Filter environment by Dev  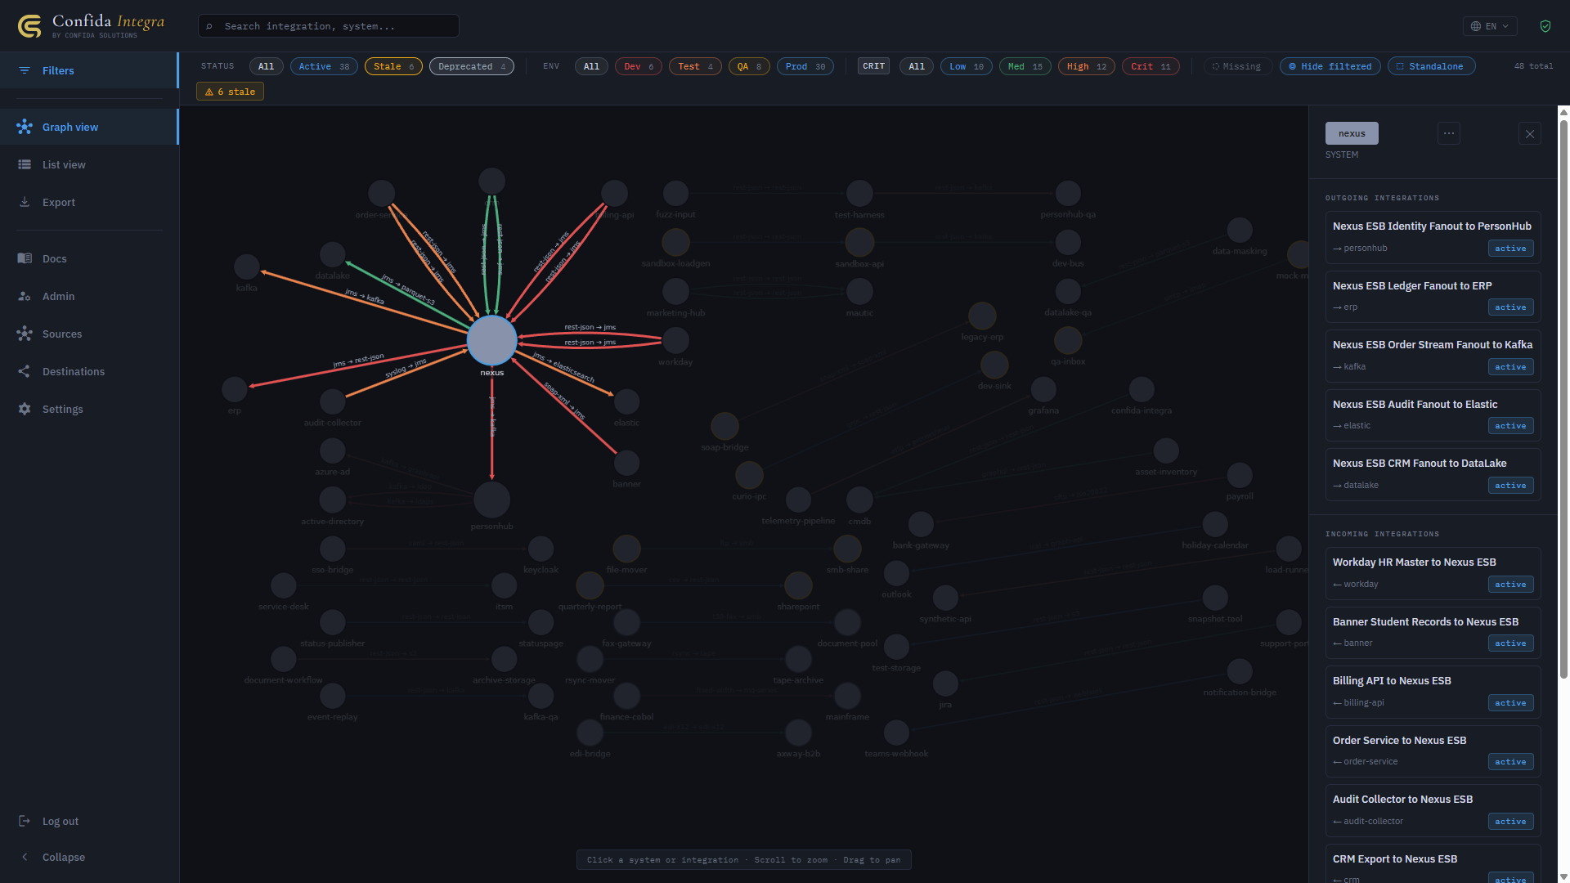639,66
